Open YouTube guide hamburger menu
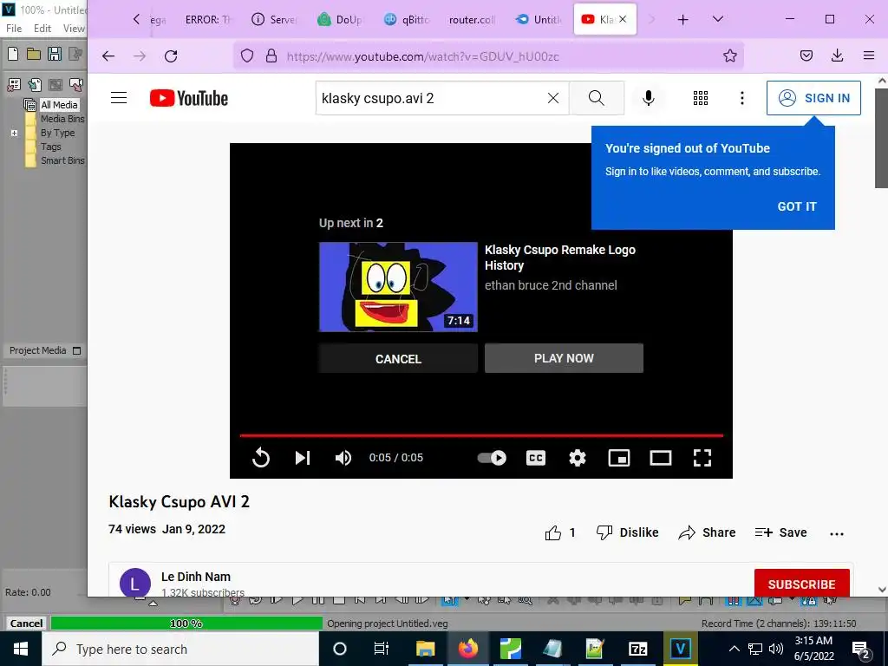This screenshot has height=666, width=888. pos(118,98)
